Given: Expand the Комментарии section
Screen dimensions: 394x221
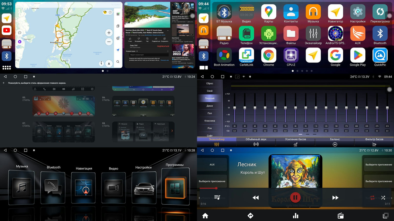Looking at the screenshot, I should [x=168, y=51].
